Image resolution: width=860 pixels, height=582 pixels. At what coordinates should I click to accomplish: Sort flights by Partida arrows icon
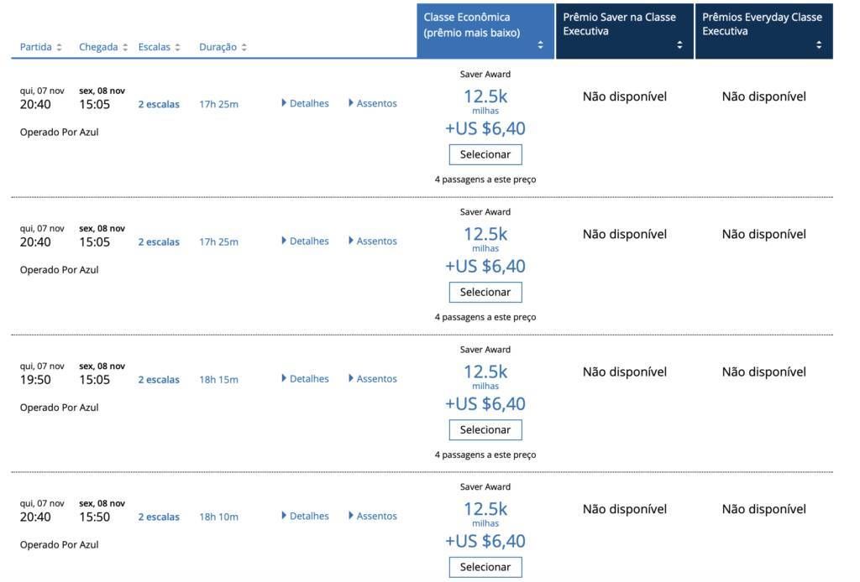click(x=59, y=48)
